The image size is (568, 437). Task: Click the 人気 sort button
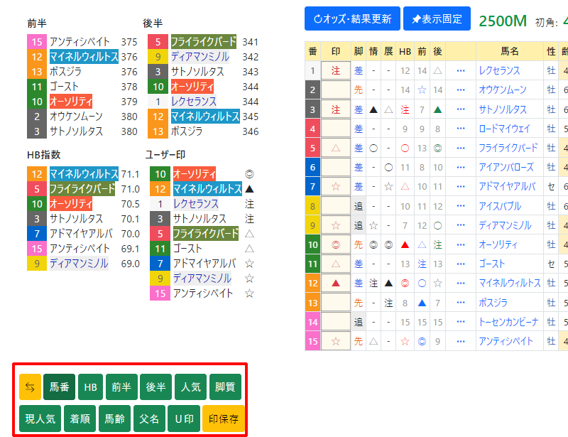(x=190, y=387)
